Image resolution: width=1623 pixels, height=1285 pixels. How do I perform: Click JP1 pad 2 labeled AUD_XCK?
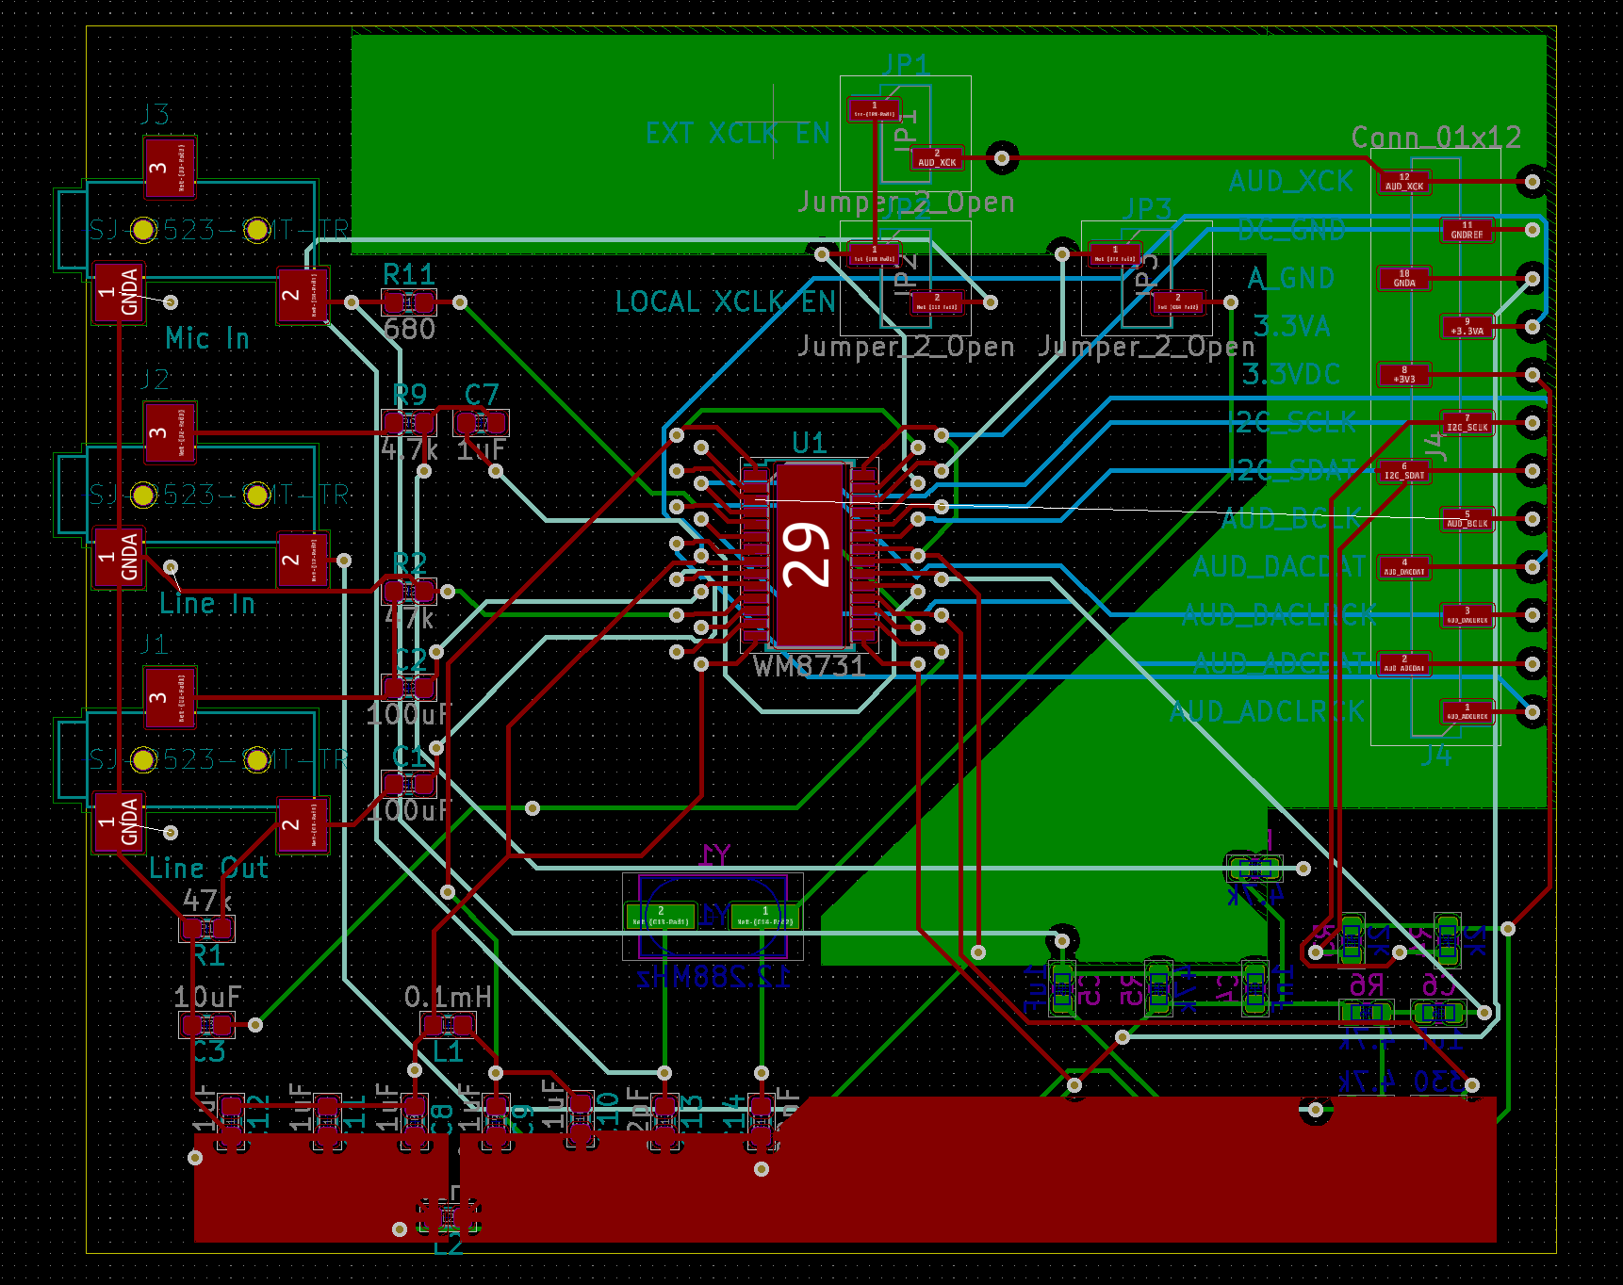tap(937, 158)
